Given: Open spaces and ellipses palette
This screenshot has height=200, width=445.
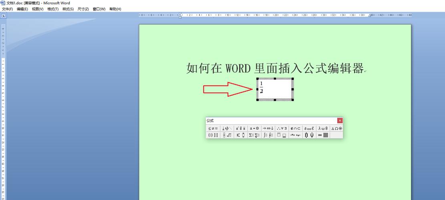Looking at the screenshot, I should tap(227, 128).
